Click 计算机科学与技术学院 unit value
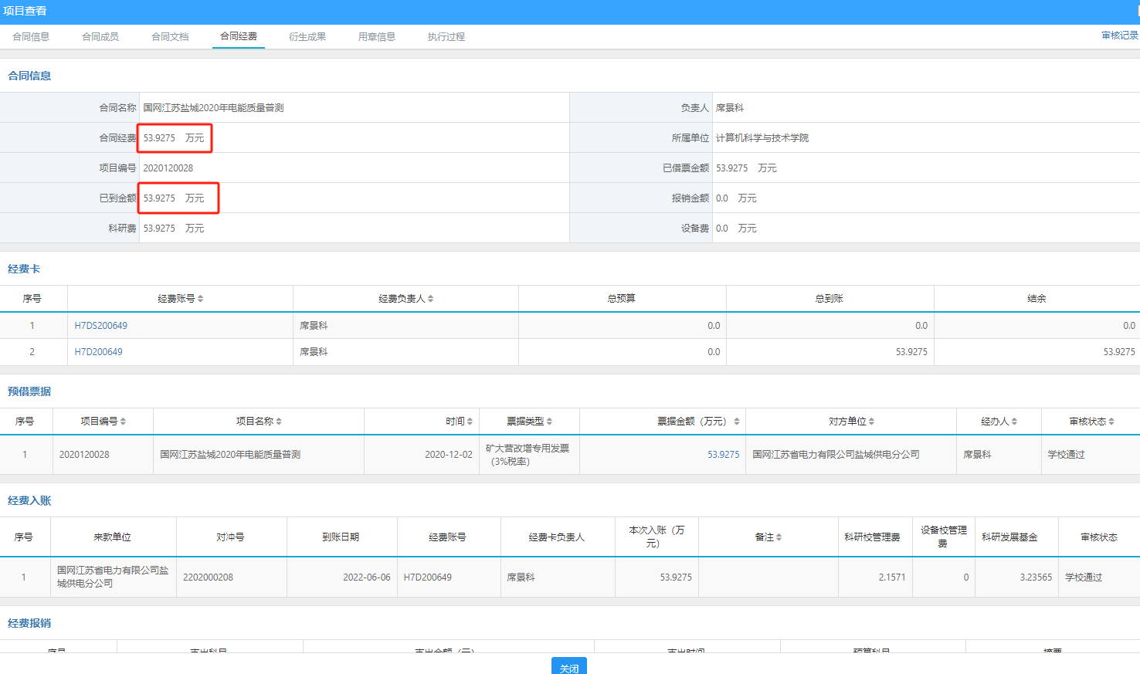The image size is (1140, 674). 762,138
